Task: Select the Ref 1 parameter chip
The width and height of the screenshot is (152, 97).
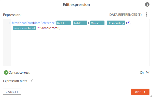Action: (64, 23)
